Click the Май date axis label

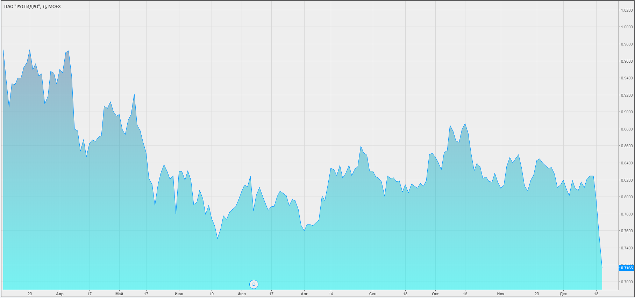point(119,294)
